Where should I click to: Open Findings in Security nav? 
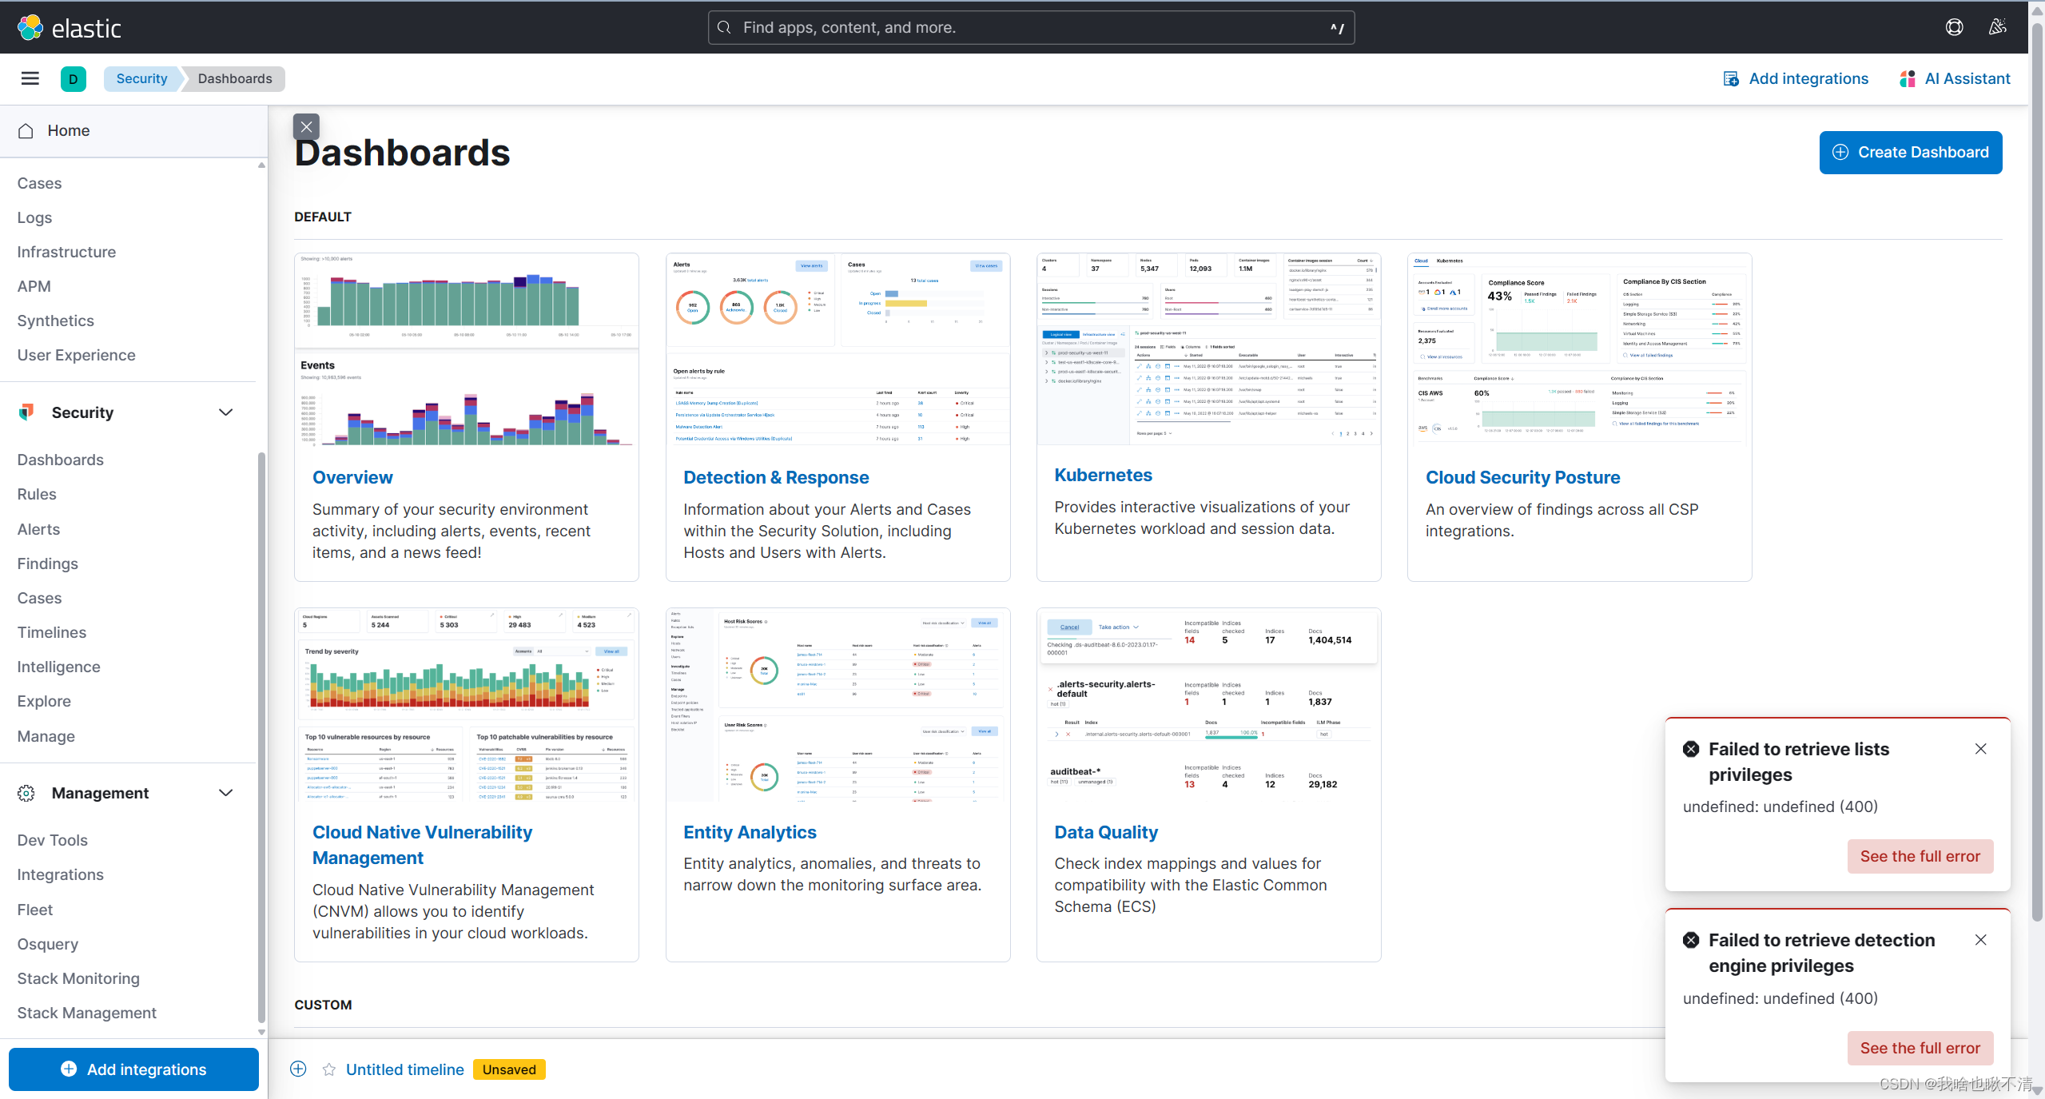point(47,563)
